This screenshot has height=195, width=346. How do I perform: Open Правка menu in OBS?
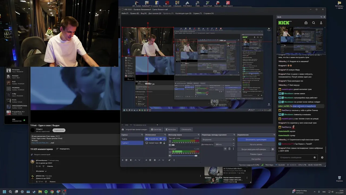coord(134,13)
